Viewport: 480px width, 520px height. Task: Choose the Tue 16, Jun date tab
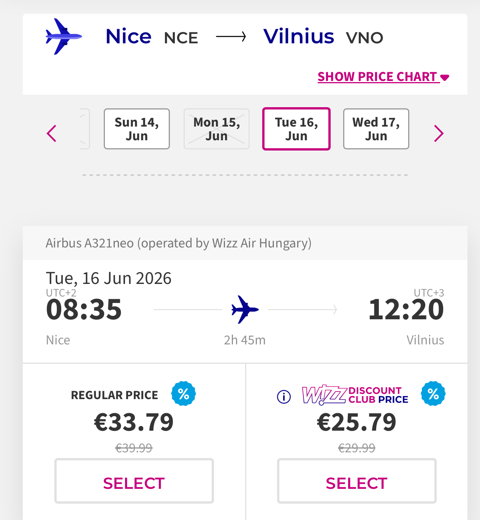296,129
